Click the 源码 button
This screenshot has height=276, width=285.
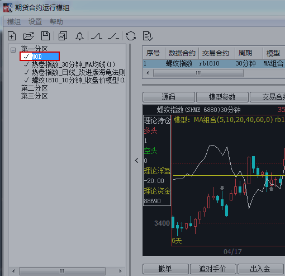click(x=169, y=97)
